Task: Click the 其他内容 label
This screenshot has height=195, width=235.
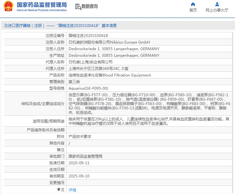Action: (x=57, y=143)
